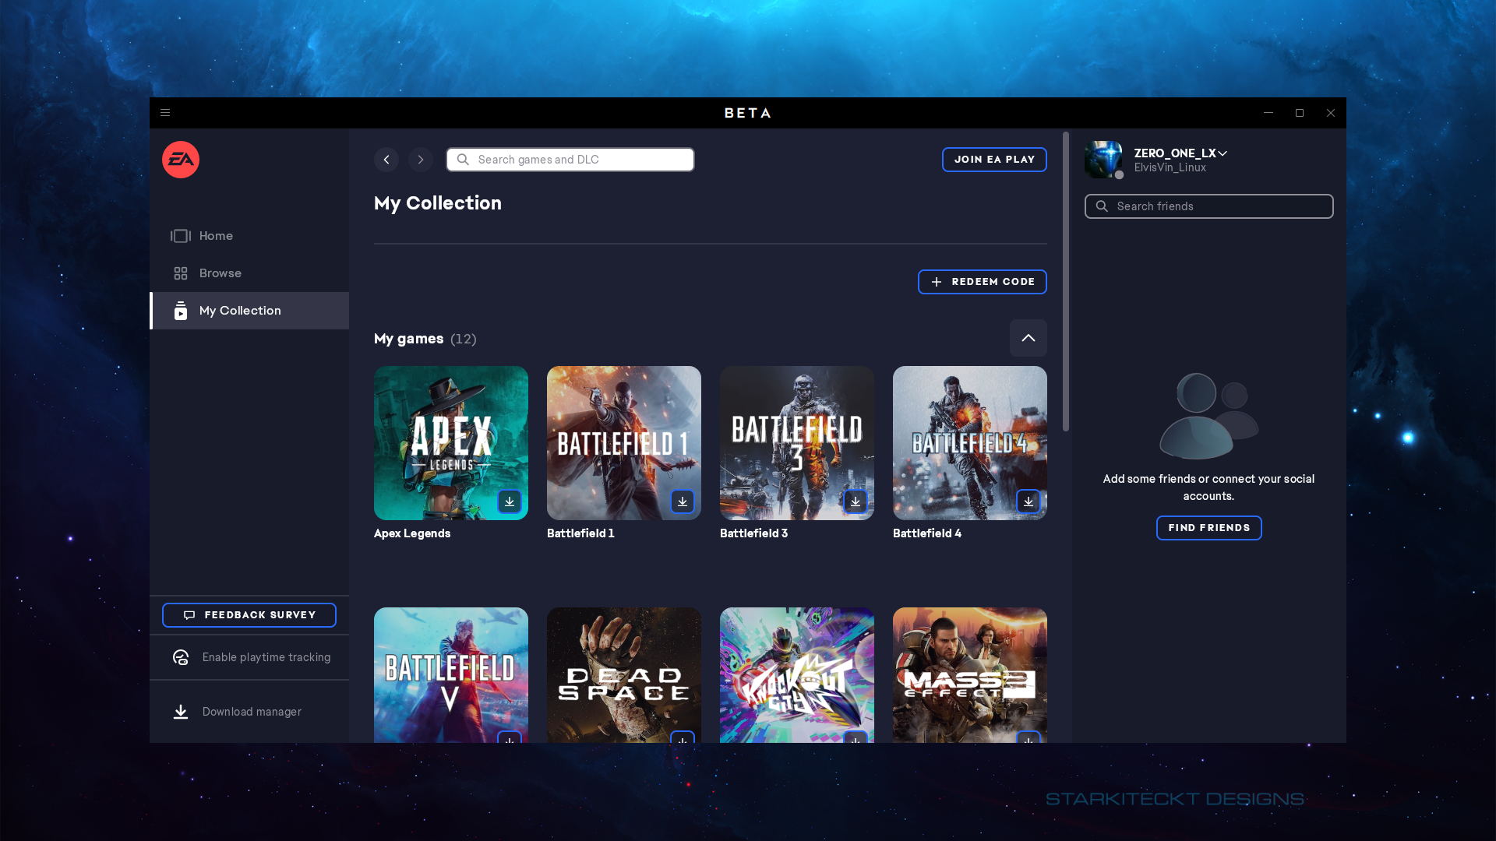The width and height of the screenshot is (1496, 841).
Task: Click the FIND FRIENDS button
Action: 1209,526
